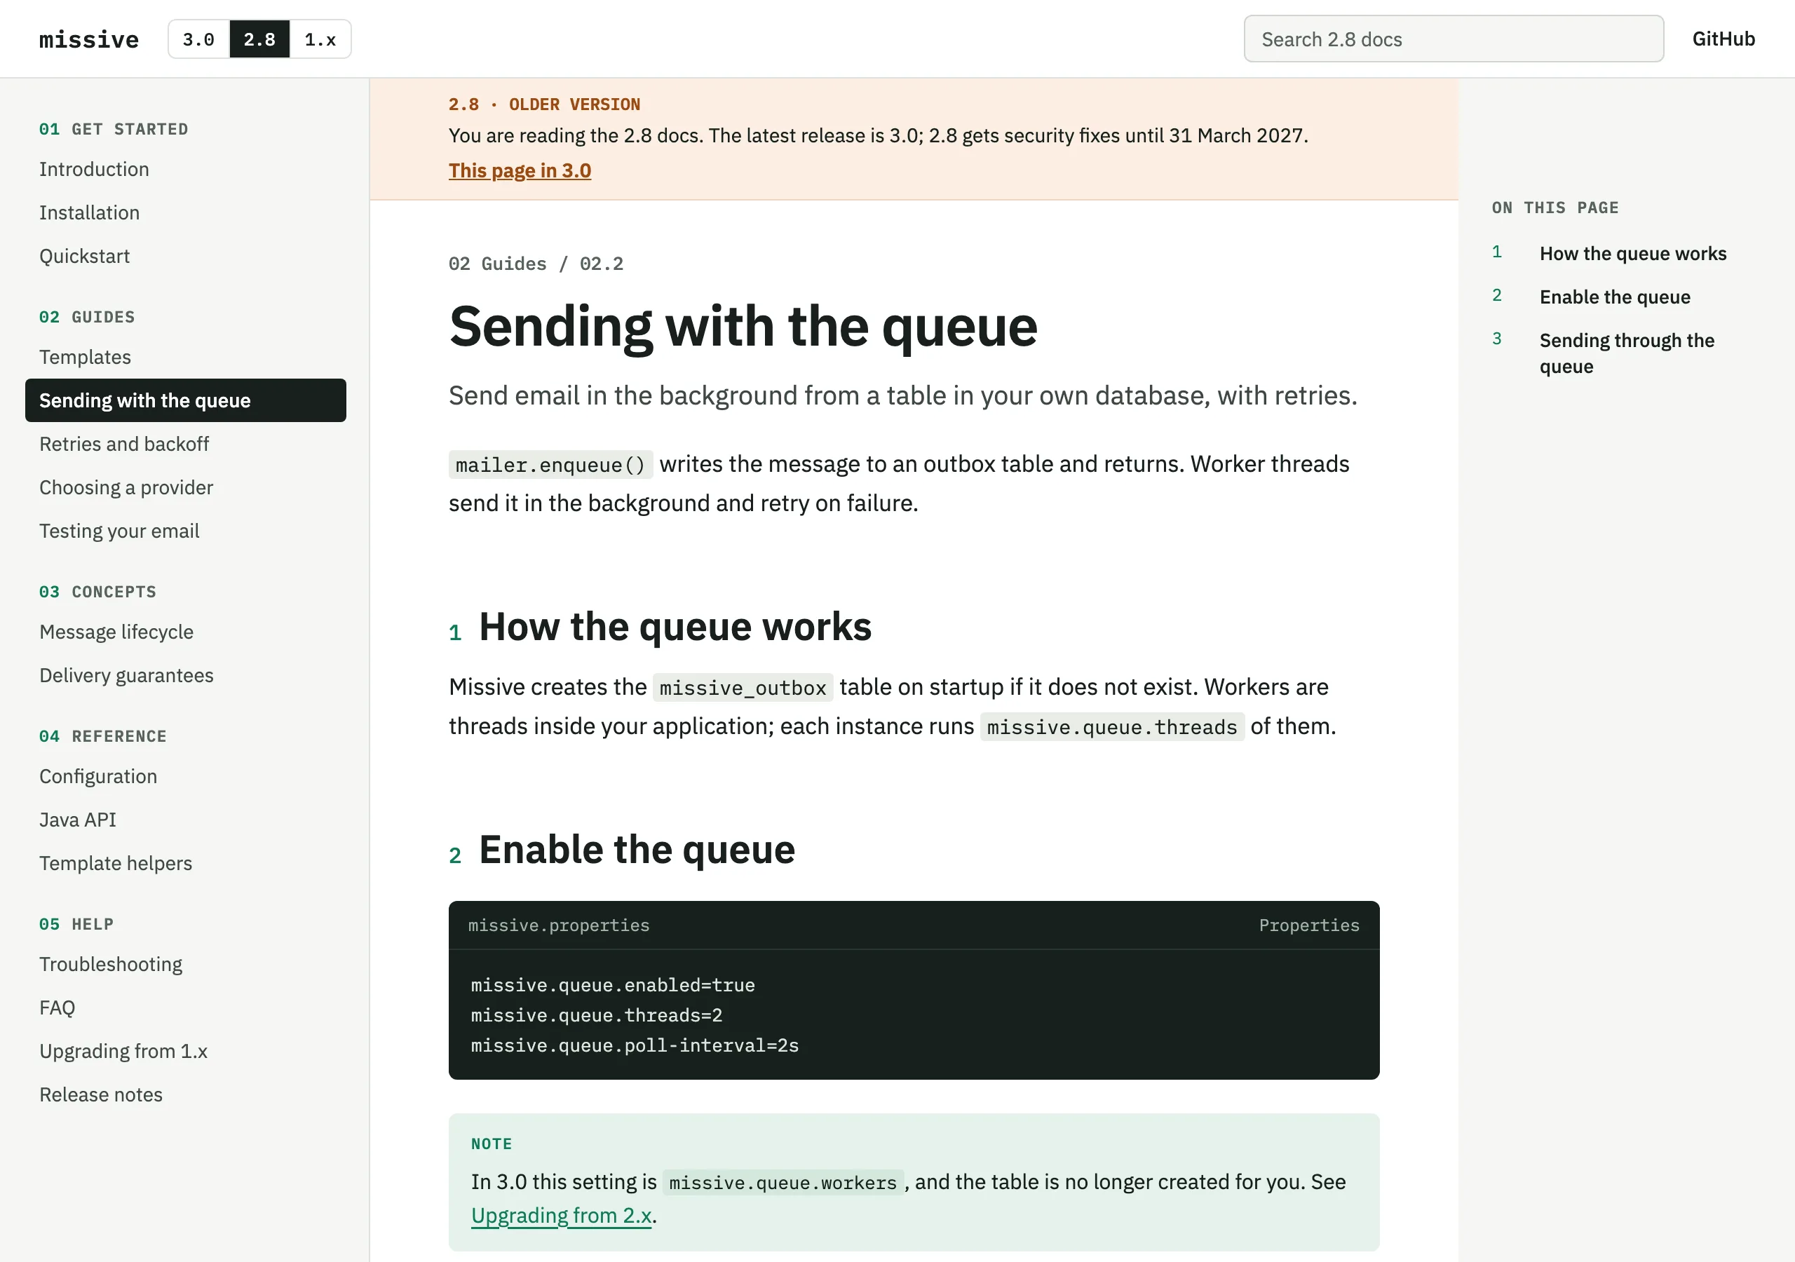This screenshot has height=1262, width=1795.
Task: Click the How the queue works heading
Action: point(675,627)
